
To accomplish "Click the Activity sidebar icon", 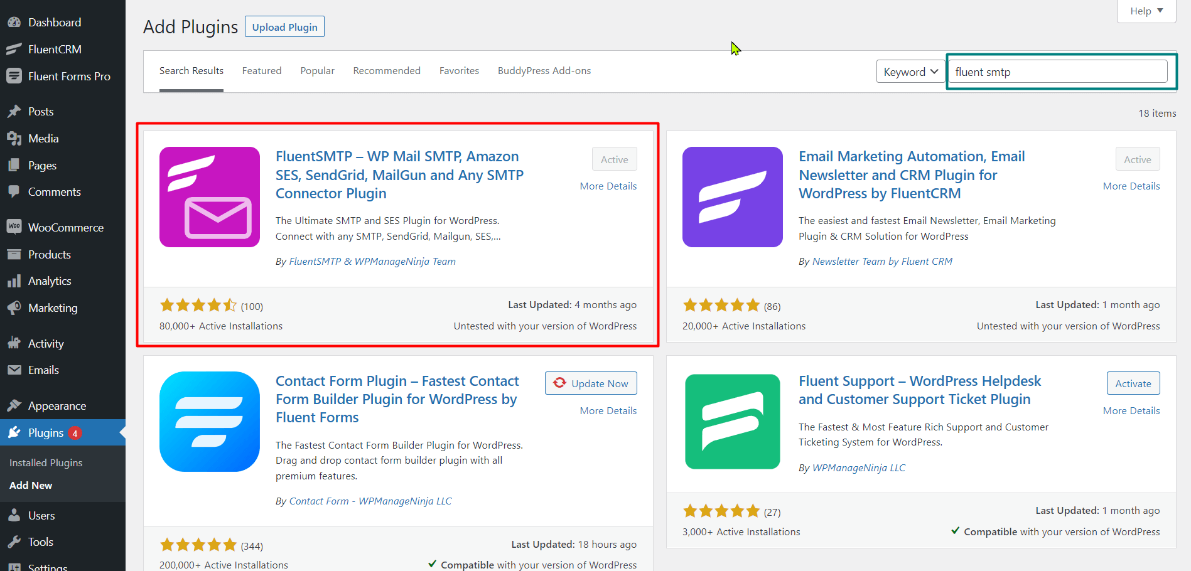I will point(14,344).
